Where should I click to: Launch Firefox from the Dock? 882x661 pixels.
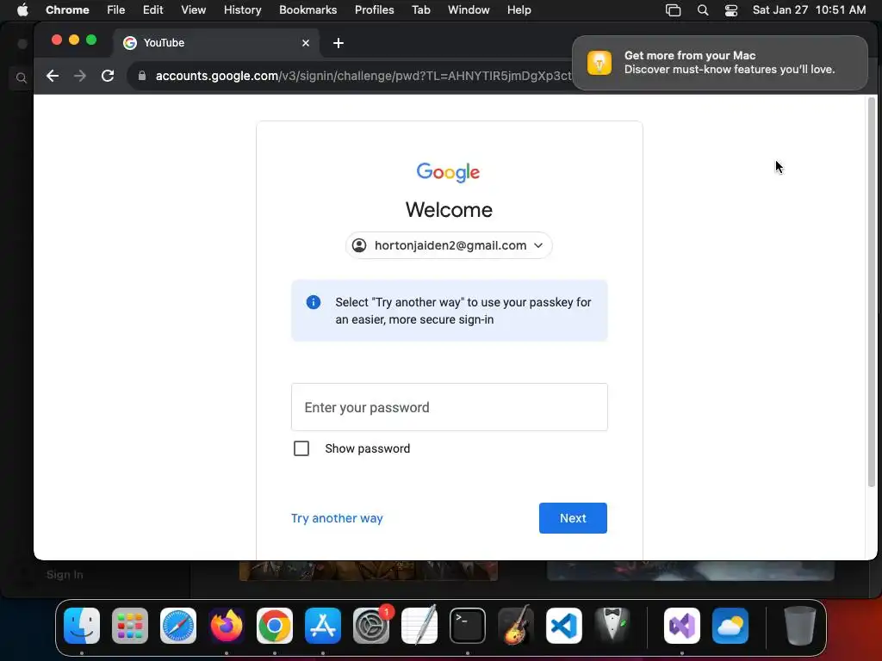[x=227, y=626]
